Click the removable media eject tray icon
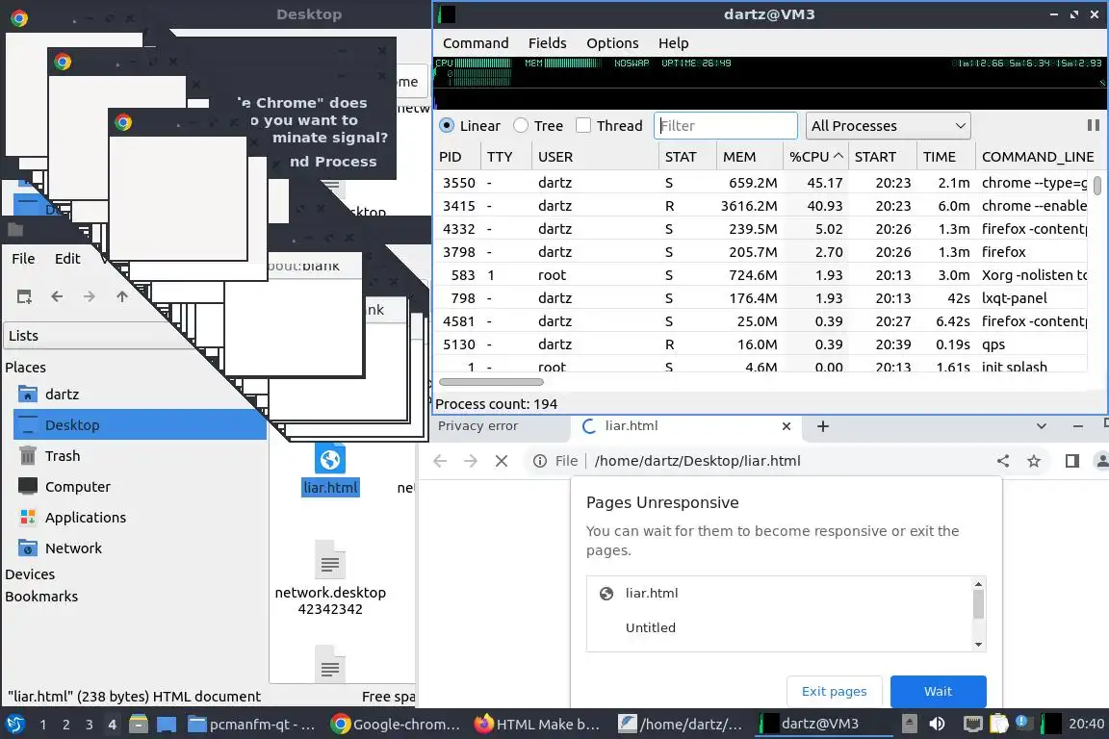This screenshot has height=739, width=1109. click(910, 724)
